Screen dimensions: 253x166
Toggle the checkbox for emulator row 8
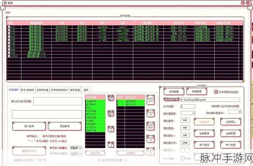pos(9,50)
